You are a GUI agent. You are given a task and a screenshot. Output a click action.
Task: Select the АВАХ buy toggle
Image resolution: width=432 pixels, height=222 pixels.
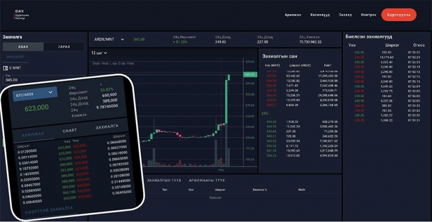(x=23, y=47)
